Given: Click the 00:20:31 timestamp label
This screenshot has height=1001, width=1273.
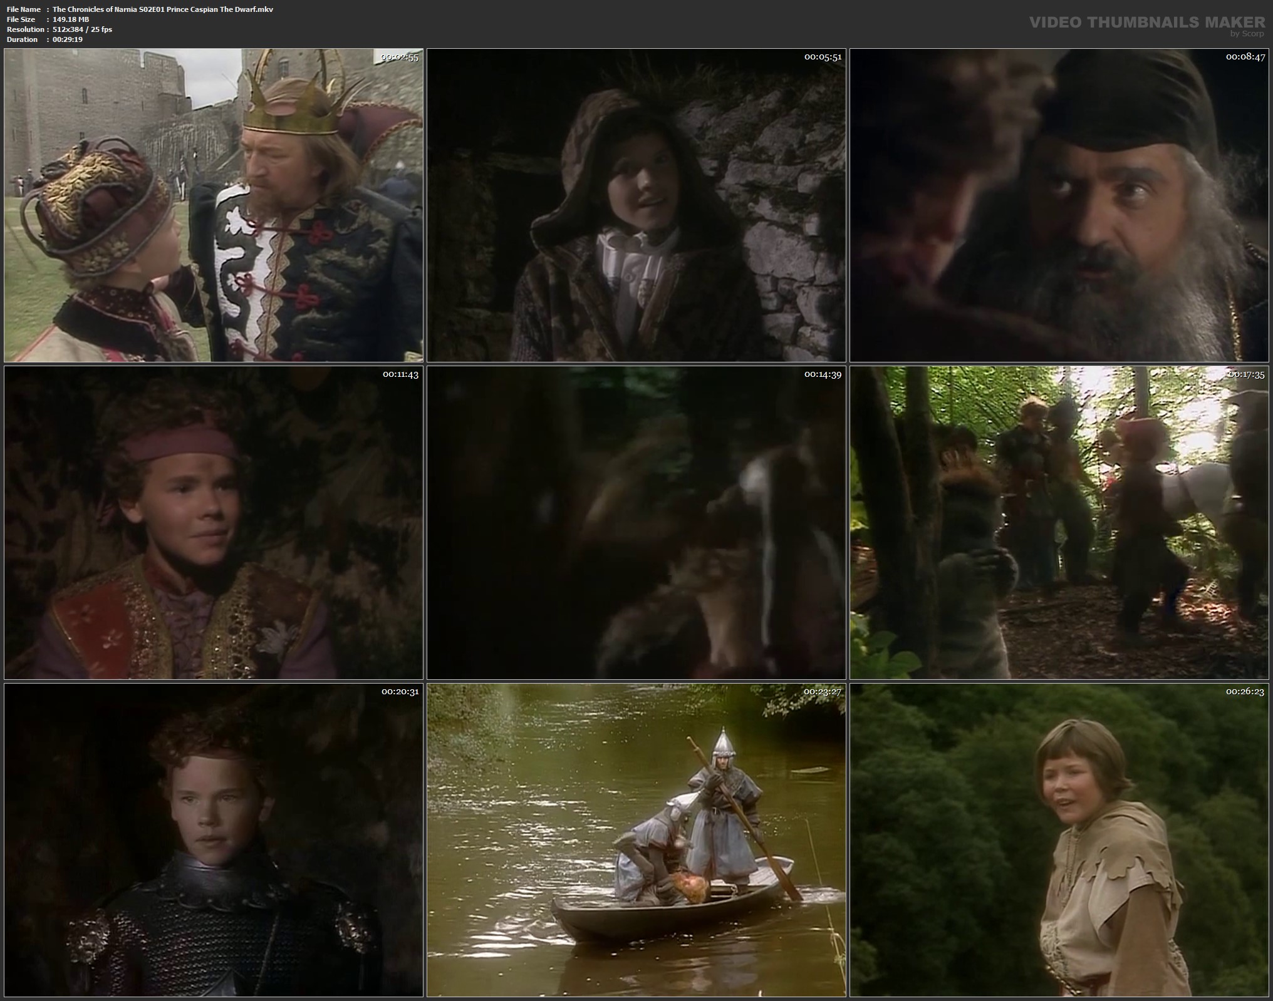Looking at the screenshot, I should point(400,692).
